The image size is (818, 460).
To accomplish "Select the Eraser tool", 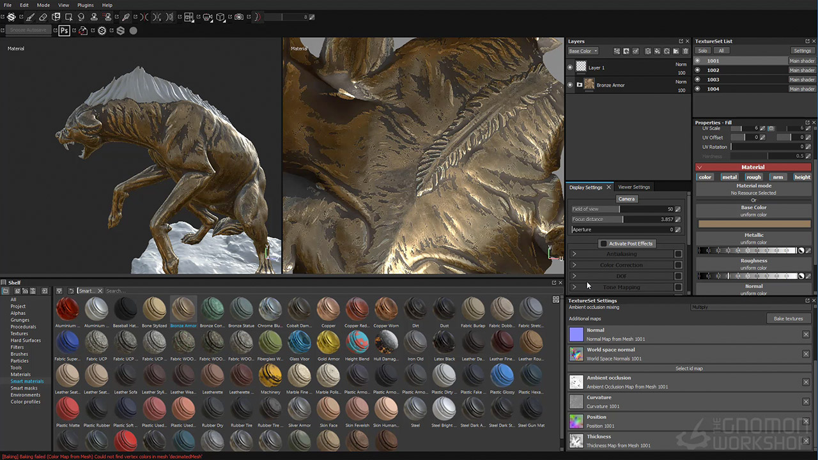I will [x=43, y=17].
